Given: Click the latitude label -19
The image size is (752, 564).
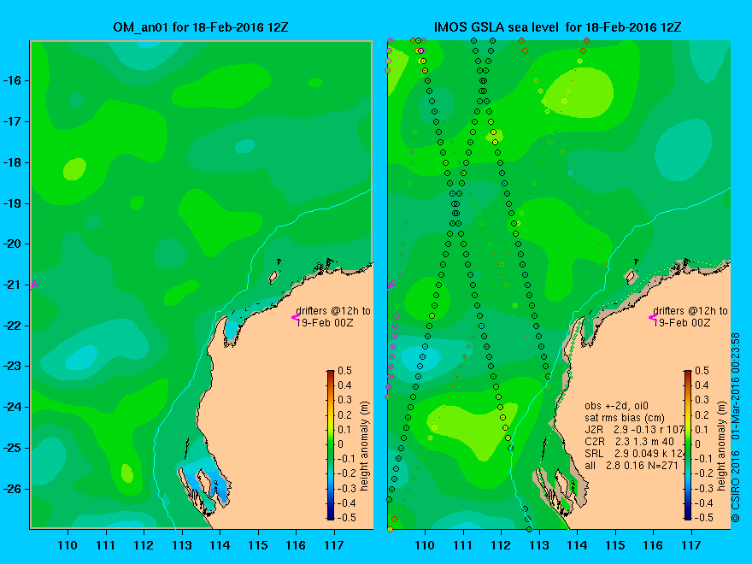Looking at the screenshot, I should click(13, 203).
